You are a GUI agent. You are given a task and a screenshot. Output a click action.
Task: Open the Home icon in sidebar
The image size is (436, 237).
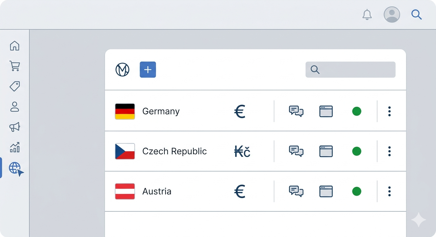(15, 46)
